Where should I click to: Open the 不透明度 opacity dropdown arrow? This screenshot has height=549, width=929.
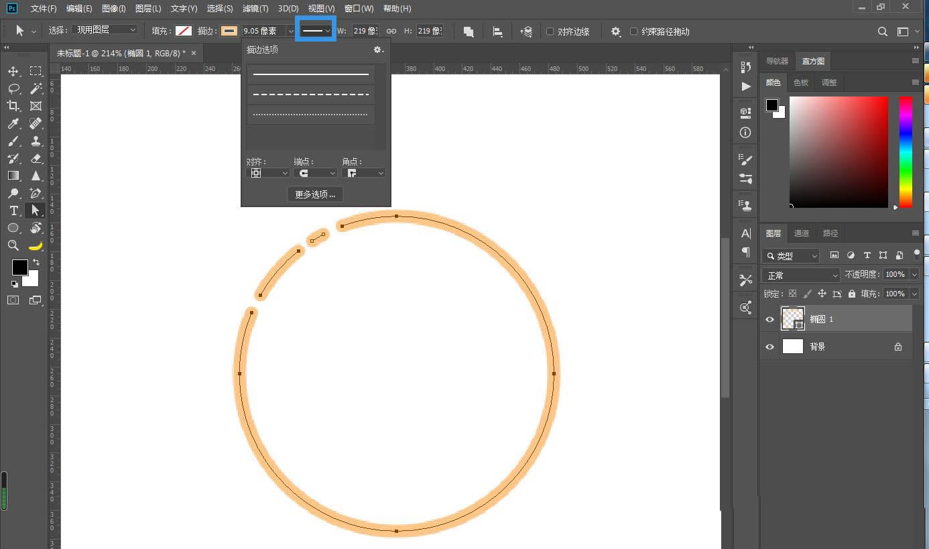[x=914, y=275]
